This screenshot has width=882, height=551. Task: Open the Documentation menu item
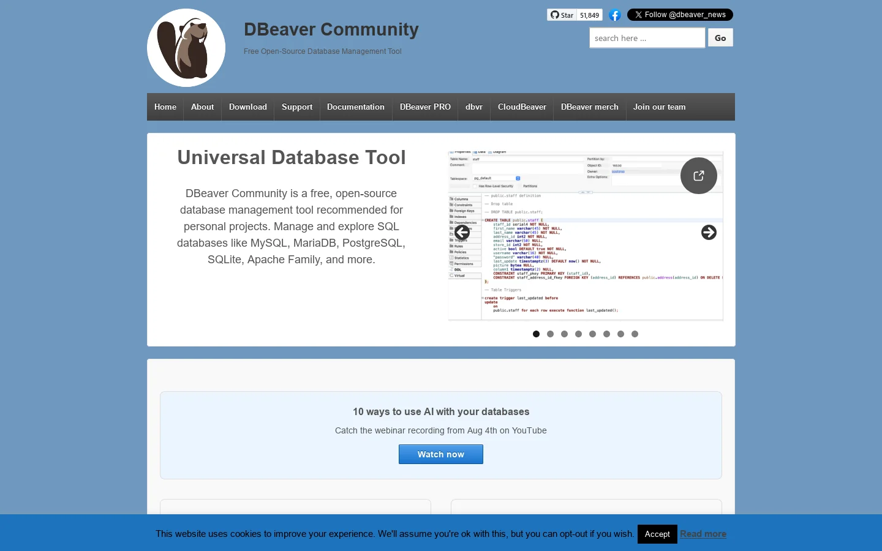356,107
